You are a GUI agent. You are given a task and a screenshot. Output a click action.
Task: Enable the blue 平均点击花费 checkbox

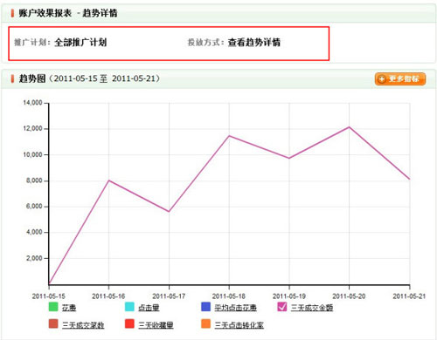[205, 307]
